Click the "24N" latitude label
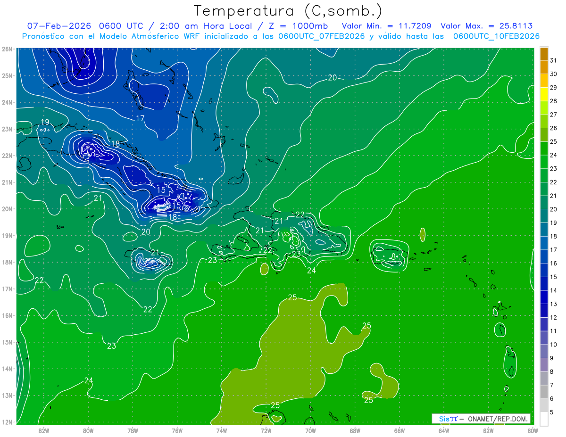The image size is (566, 437). tap(7, 102)
